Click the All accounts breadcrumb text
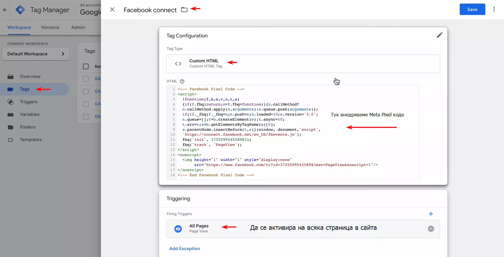Image resolution: width=504 pixels, height=257 pixels. click(90, 5)
